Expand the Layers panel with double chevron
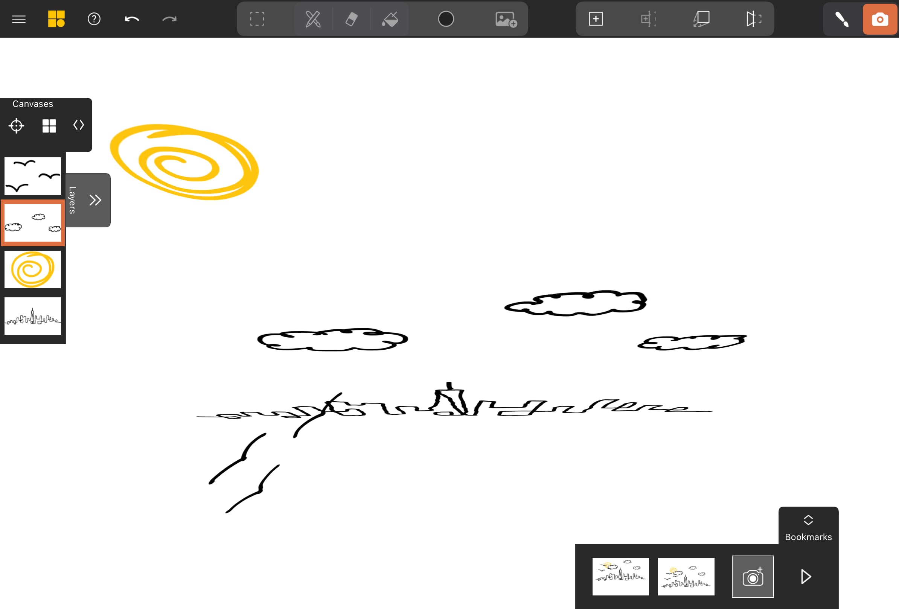 (95, 200)
